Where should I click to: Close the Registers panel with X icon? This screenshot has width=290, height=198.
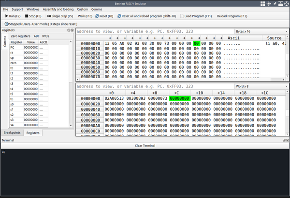[72, 30]
